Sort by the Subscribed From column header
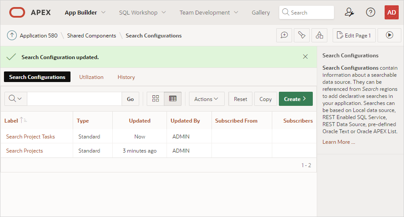This screenshot has height=217, width=404. point(236,120)
